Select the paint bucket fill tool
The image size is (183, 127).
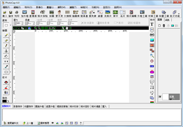(6, 56)
